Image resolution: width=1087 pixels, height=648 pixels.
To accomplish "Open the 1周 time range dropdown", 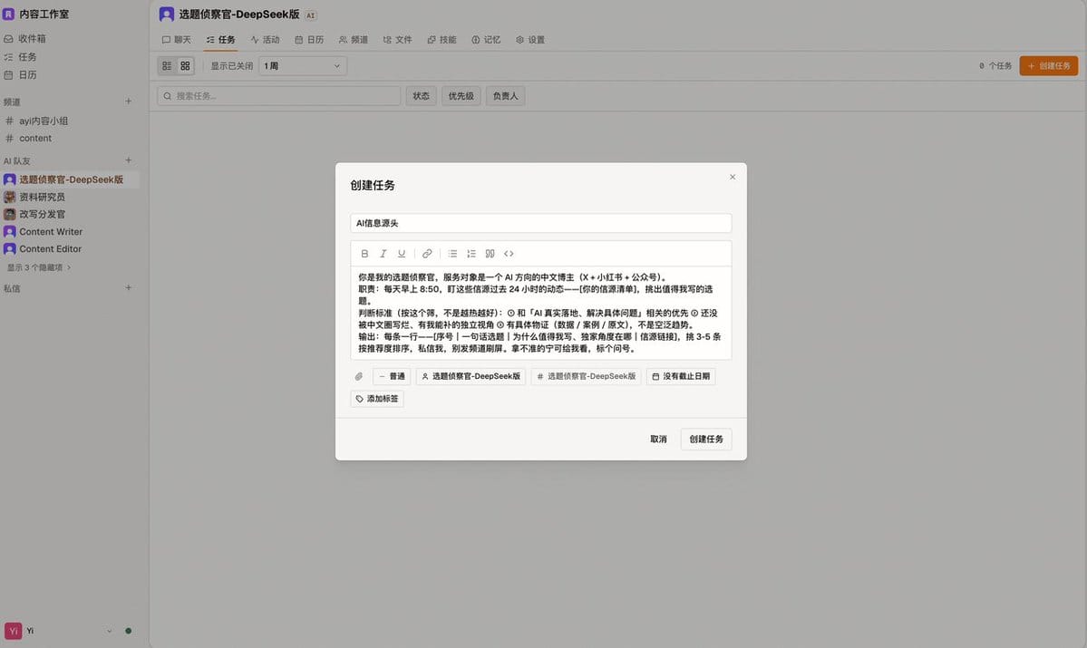I will pos(302,66).
